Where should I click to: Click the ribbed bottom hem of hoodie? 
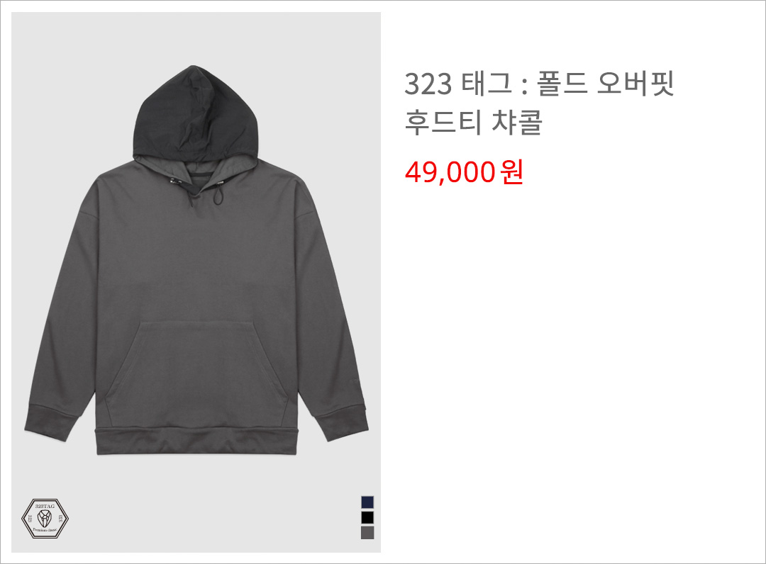[196, 442]
